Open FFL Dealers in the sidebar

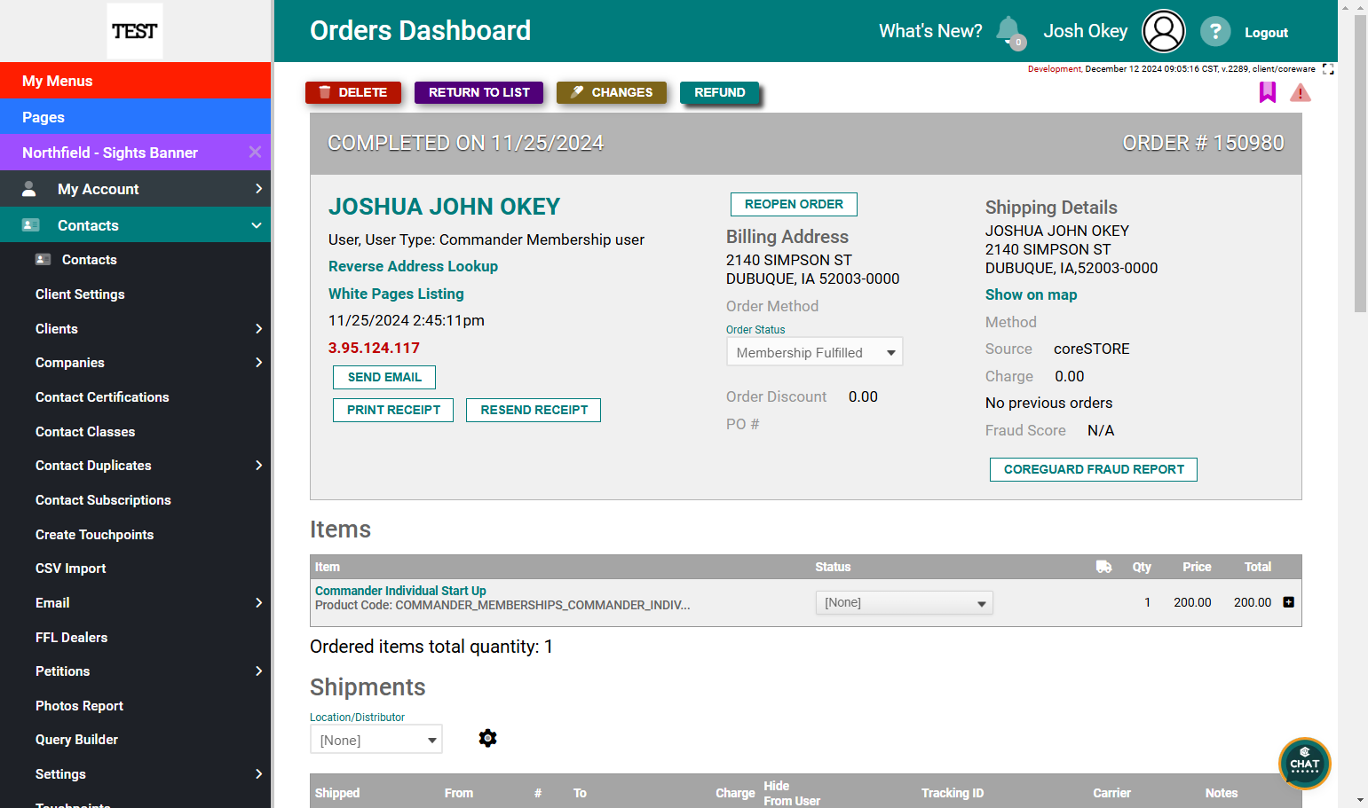click(x=71, y=638)
